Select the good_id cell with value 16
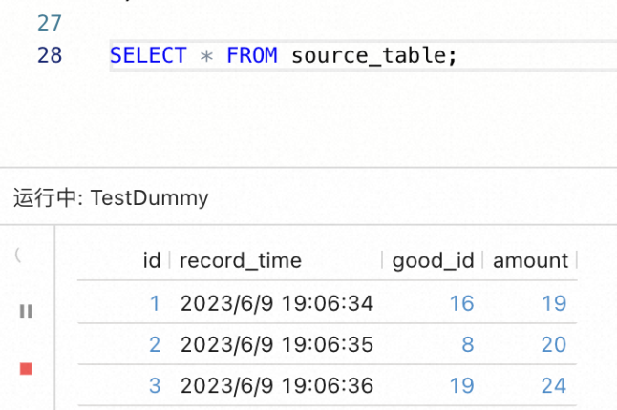The image size is (617, 410). 461,303
